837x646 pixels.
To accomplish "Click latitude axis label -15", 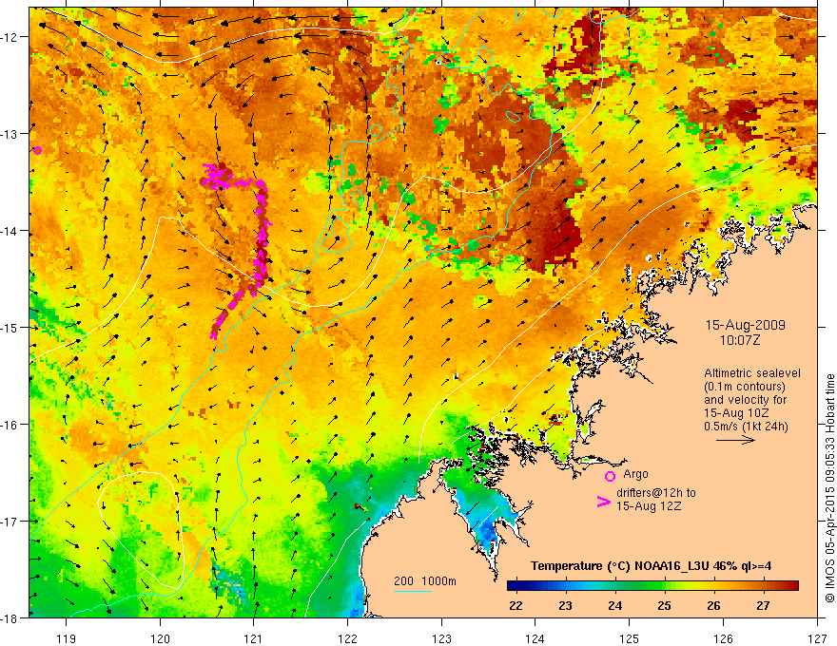I will [10, 327].
